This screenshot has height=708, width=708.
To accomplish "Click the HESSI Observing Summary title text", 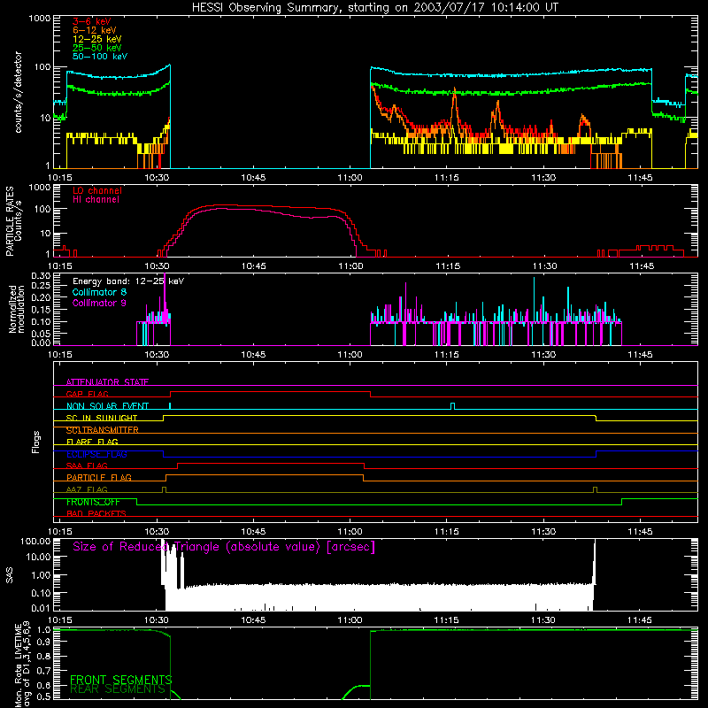I will [x=374, y=8].
